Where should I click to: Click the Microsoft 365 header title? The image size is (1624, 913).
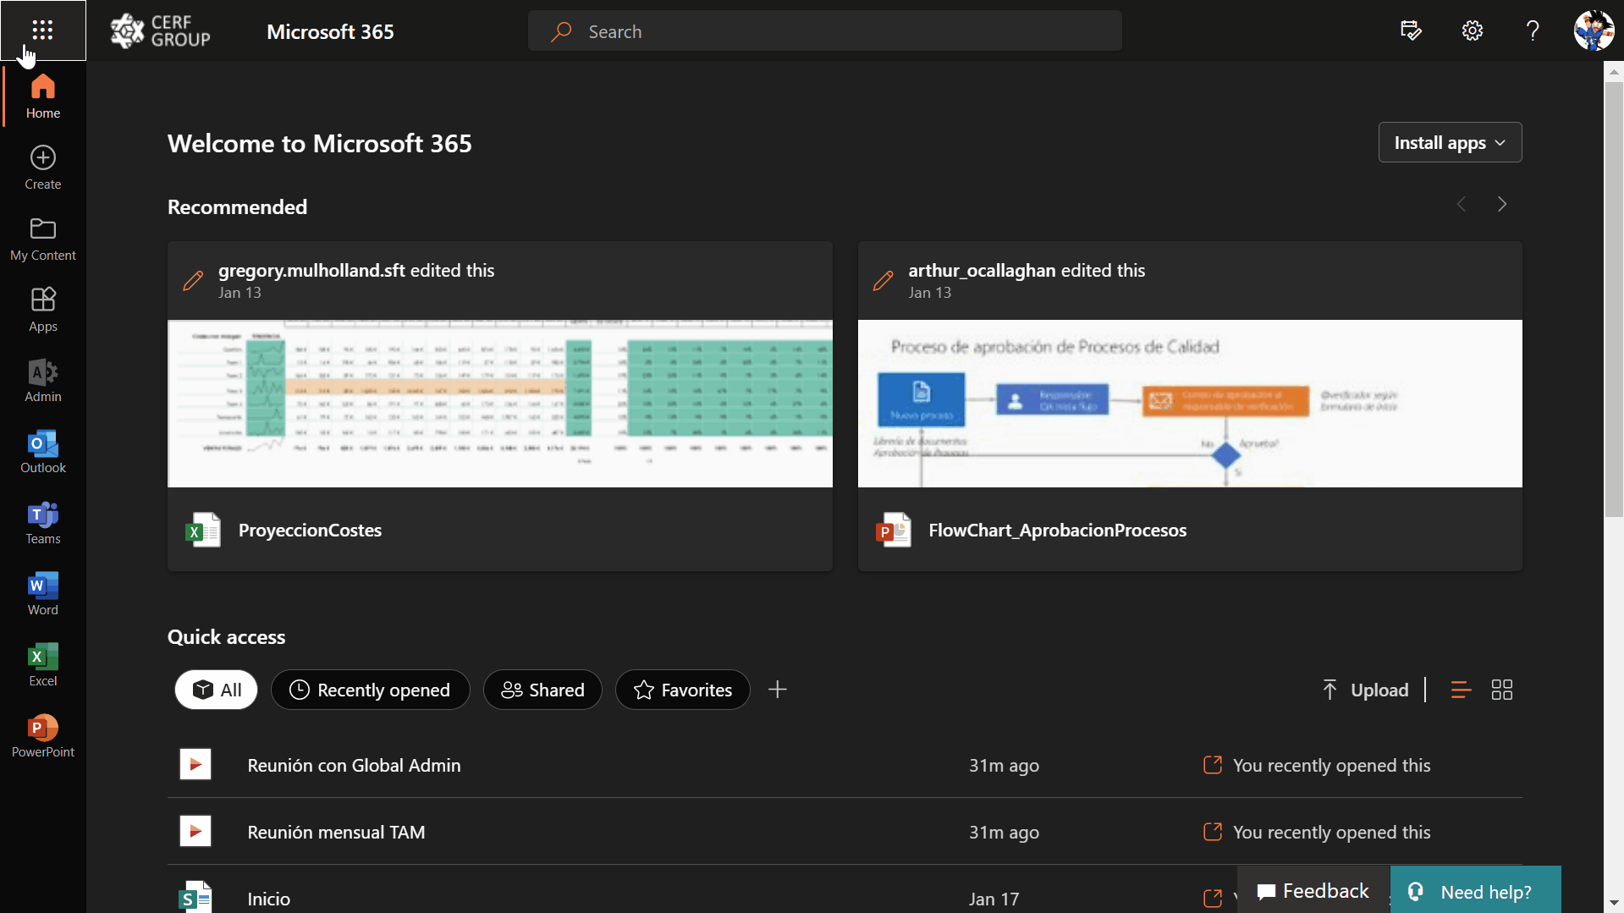click(x=330, y=31)
